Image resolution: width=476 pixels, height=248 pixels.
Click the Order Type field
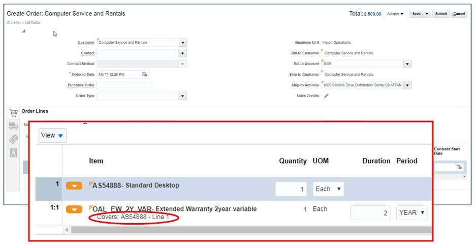tap(138, 96)
